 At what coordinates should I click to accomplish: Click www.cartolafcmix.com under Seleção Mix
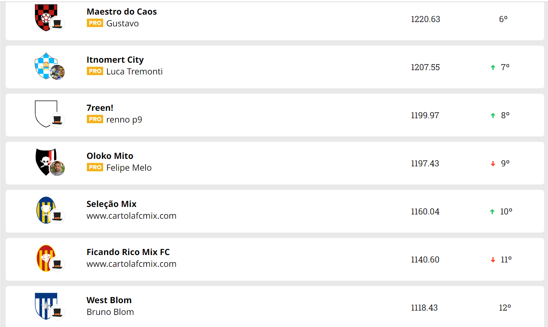pos(132,216)
